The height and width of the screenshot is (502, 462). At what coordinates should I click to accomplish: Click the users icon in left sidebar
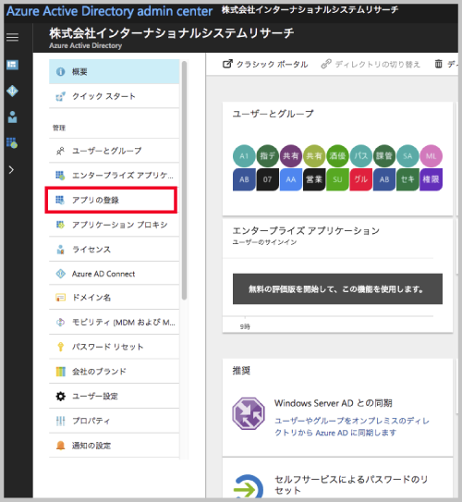click(x=13, y=116)
